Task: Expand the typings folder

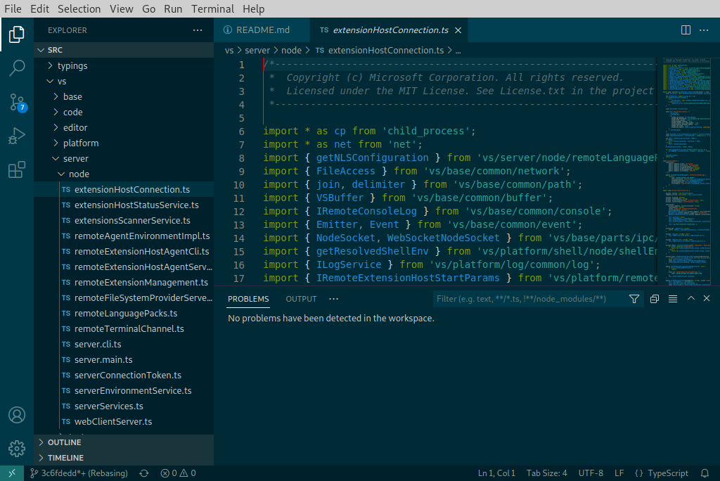Action: click(124, 65)
